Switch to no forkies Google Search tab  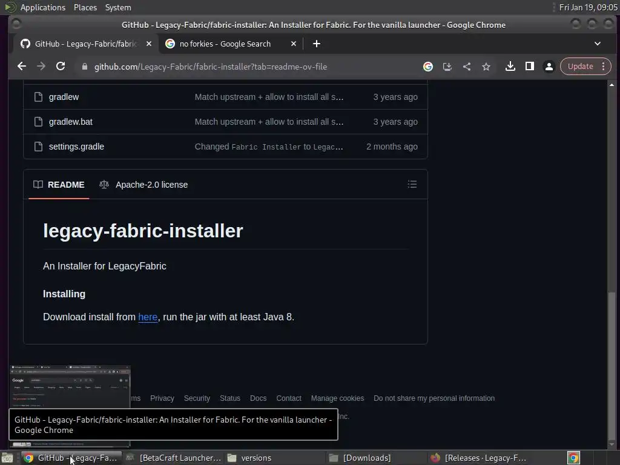225,44
